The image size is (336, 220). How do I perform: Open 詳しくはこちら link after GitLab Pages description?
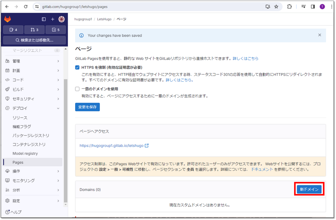246,59
